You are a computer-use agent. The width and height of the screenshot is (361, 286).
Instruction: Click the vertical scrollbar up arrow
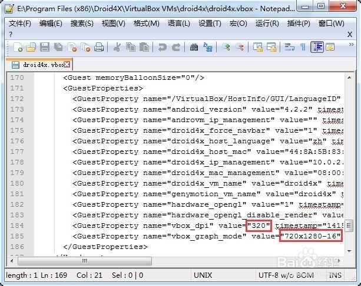point(349,78)
